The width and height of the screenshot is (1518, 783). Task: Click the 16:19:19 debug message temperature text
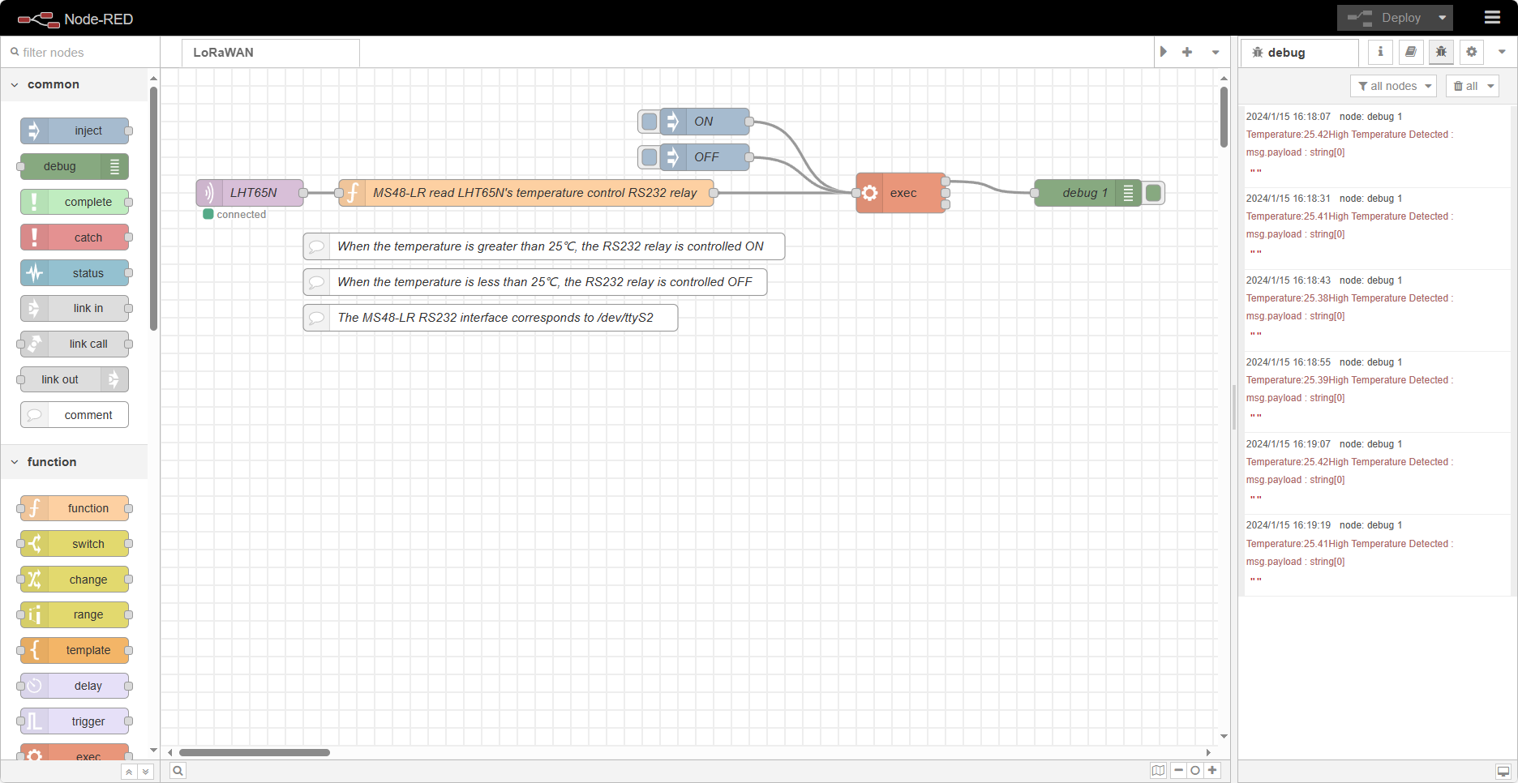[1349, 544]
